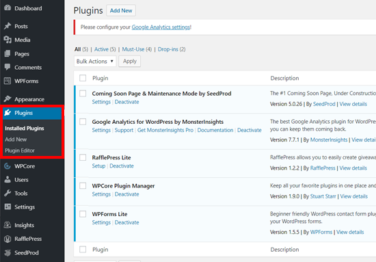Viewport: 376px width, 262px height.
Task: Click the Dashboard gauge icon
Action: [x=8, y=8]
